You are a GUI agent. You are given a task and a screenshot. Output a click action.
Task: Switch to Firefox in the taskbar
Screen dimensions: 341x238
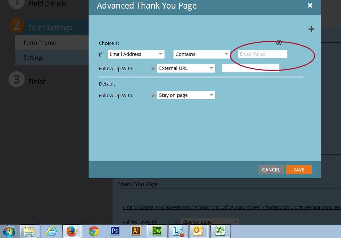72,231
